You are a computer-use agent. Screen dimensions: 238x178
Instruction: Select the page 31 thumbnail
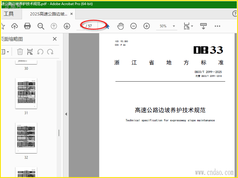pos(26,93)
